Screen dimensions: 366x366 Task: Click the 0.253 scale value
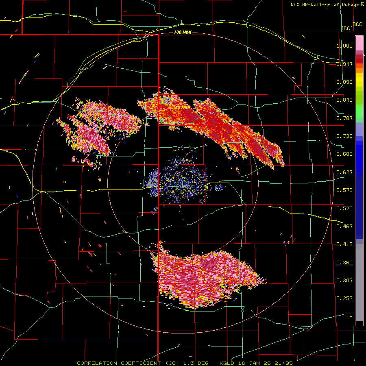[x=344, y=298]
